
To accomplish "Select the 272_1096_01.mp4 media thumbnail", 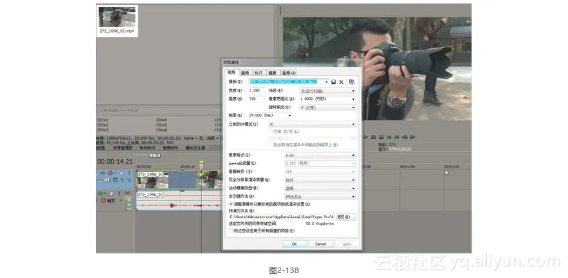I will point(117,21).
